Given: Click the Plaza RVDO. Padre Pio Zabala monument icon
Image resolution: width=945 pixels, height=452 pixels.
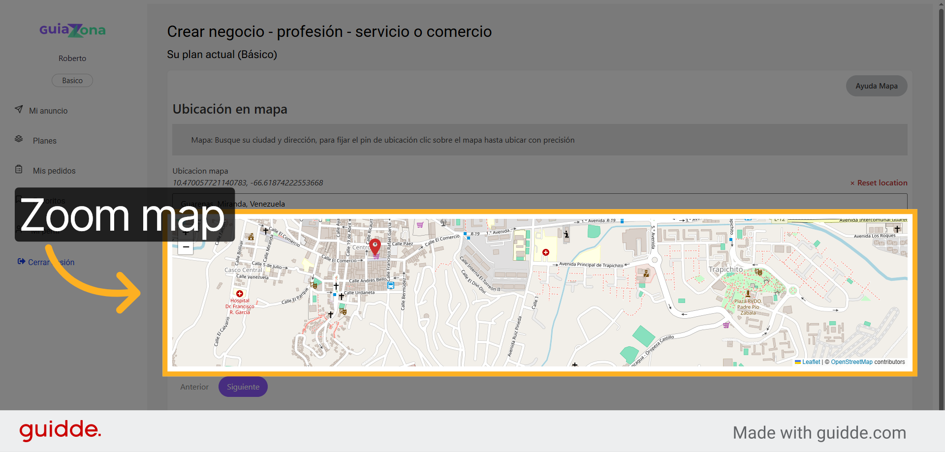Looking at the screenshot, I should pyautogui.click(x=748, y=294).
